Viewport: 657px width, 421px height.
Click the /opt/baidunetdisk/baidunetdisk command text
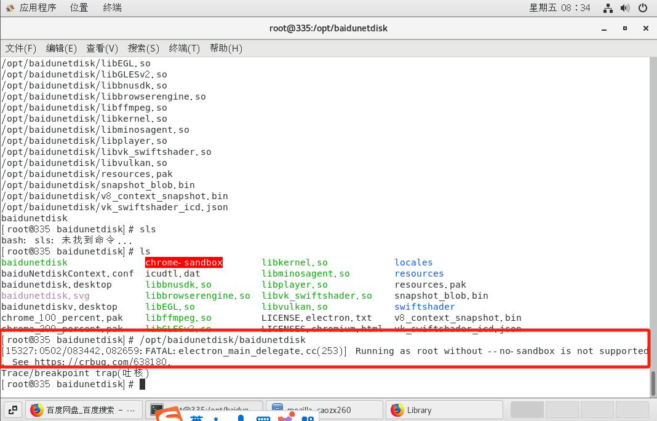tap(223, 340)
